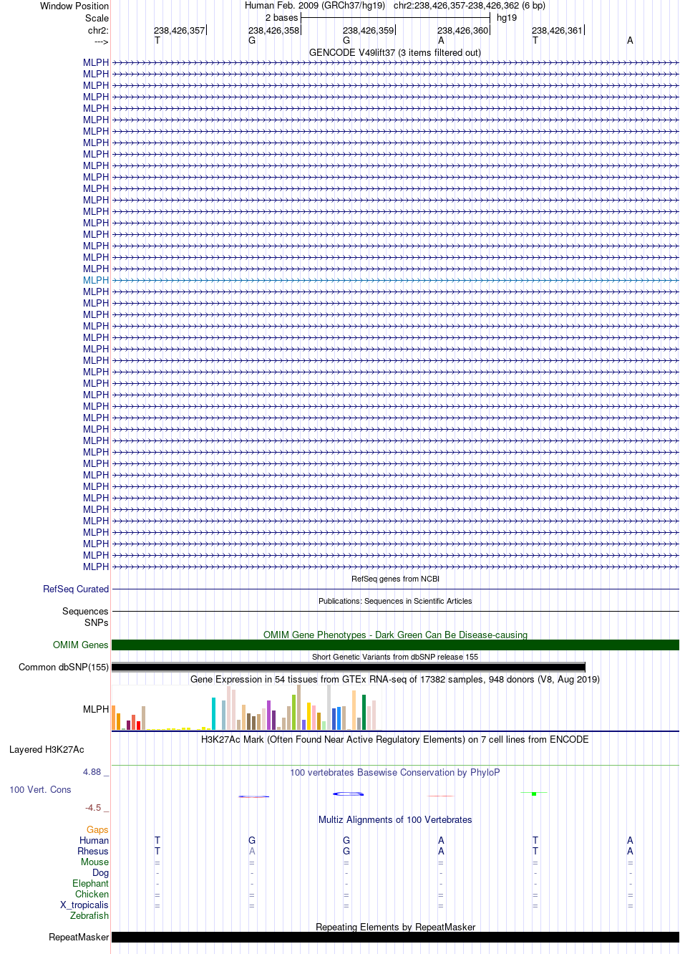
Task: Click the 'RefSeq genes from NCBI' title
Action: click(x=395, y=579)
